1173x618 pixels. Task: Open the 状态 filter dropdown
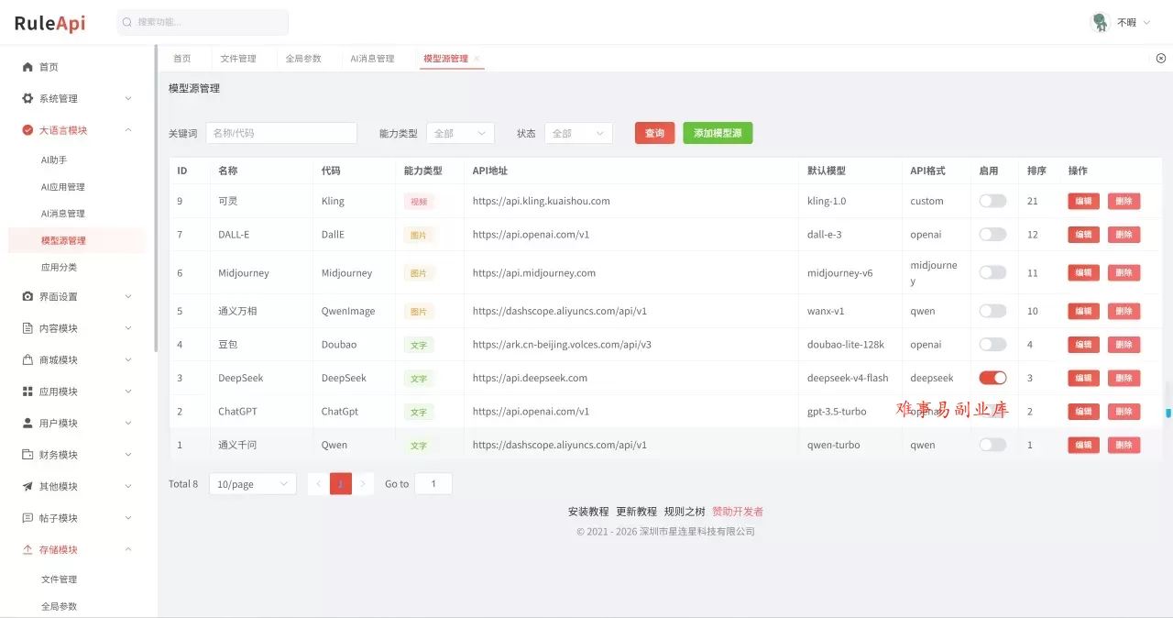point(578,133)
